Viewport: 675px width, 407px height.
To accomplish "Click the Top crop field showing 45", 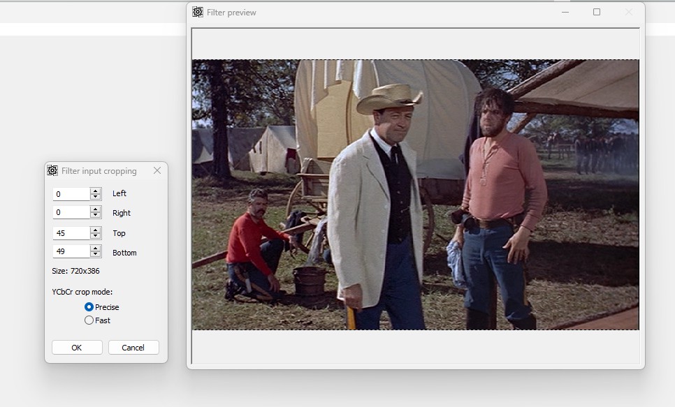I will tap(71, 233).
